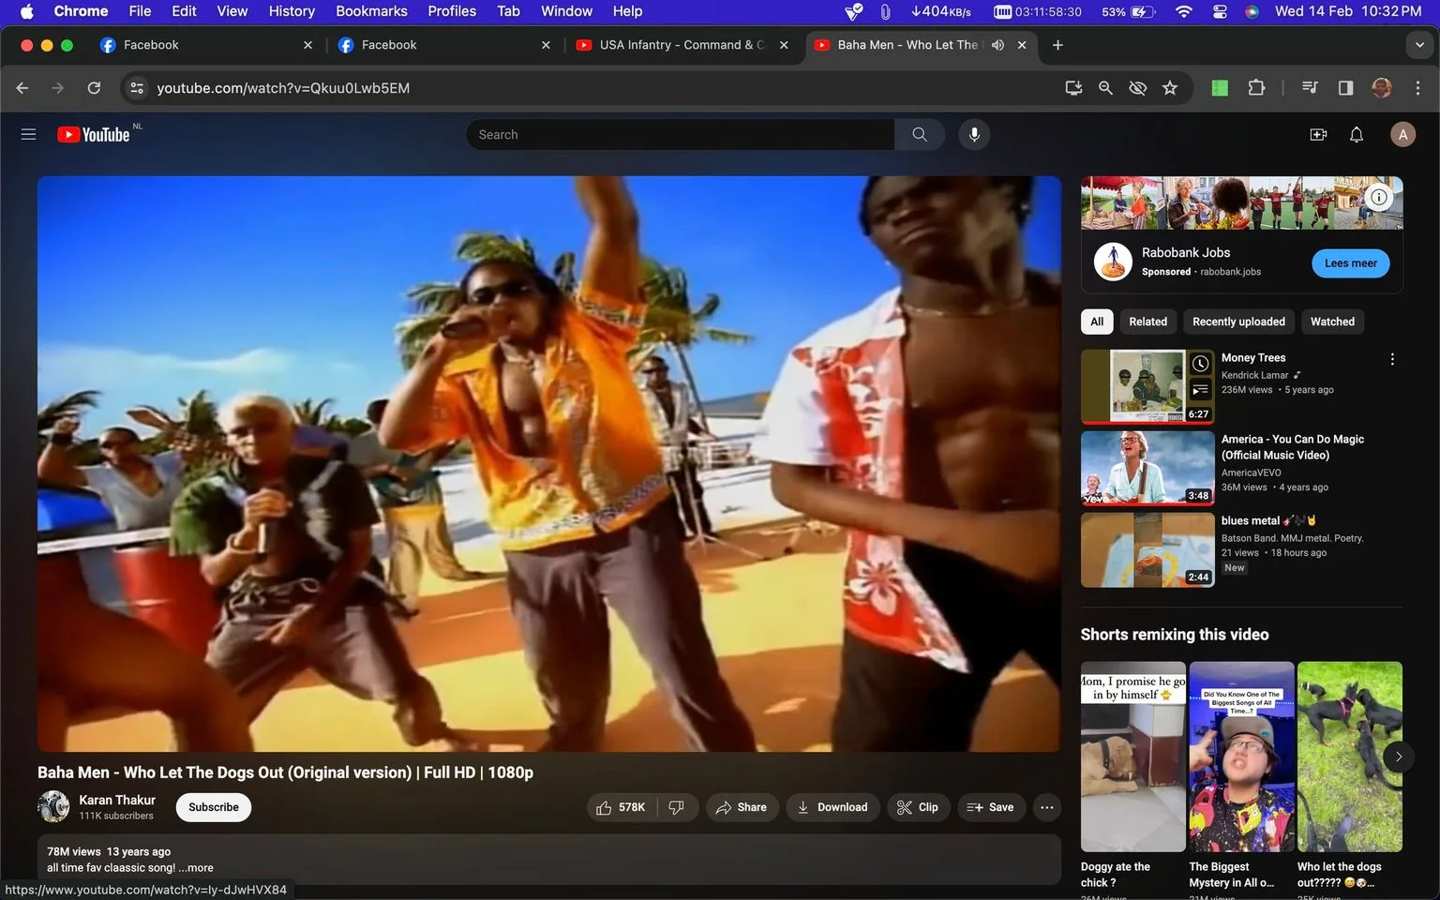Viewport: 1440px width, 900px height.
Task: Open more actions below the video
Action: (1047, 807)
